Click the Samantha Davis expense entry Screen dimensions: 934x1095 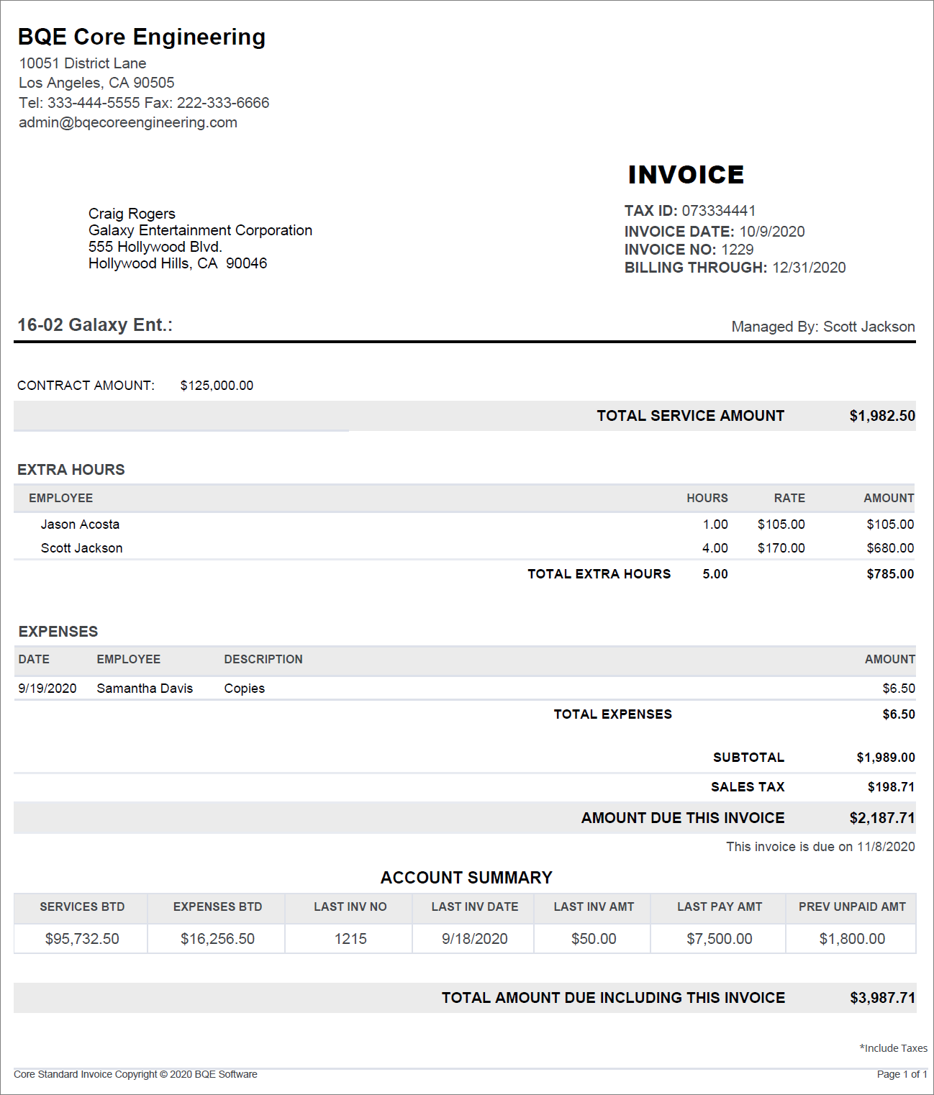[x=145, y=689]
